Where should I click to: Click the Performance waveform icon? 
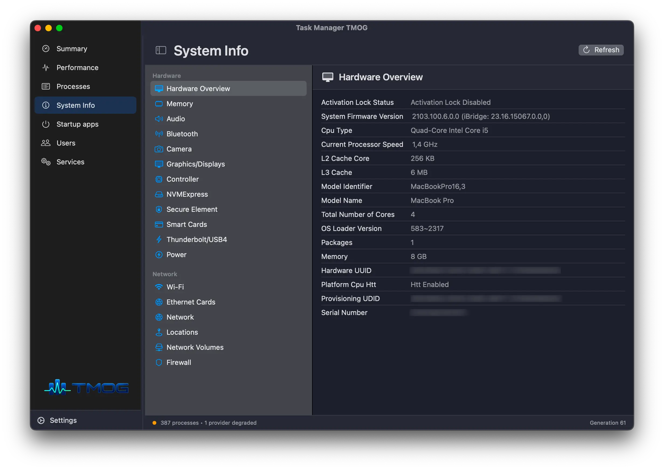46,67
